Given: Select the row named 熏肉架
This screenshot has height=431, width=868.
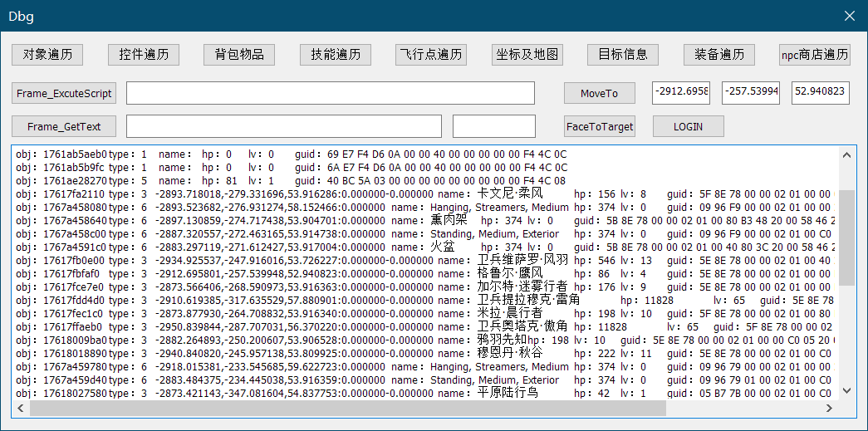Looking at the screenshot, I should (425, 221).
